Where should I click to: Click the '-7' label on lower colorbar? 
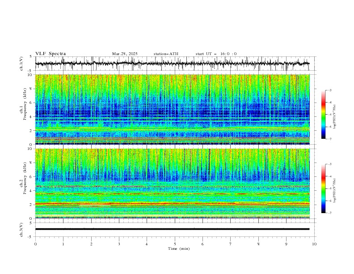coord(330,213)
